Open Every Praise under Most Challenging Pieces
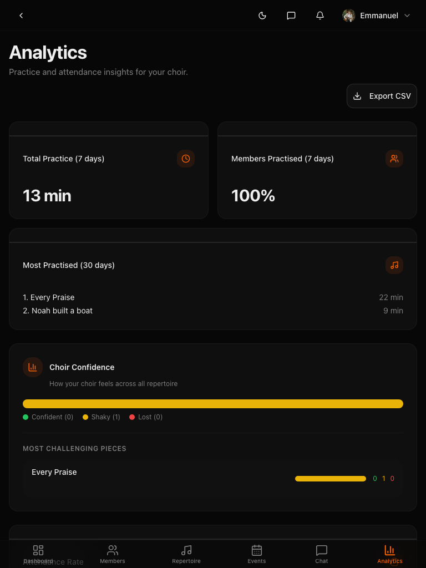The image size is (426, 568). click(54, 472)
